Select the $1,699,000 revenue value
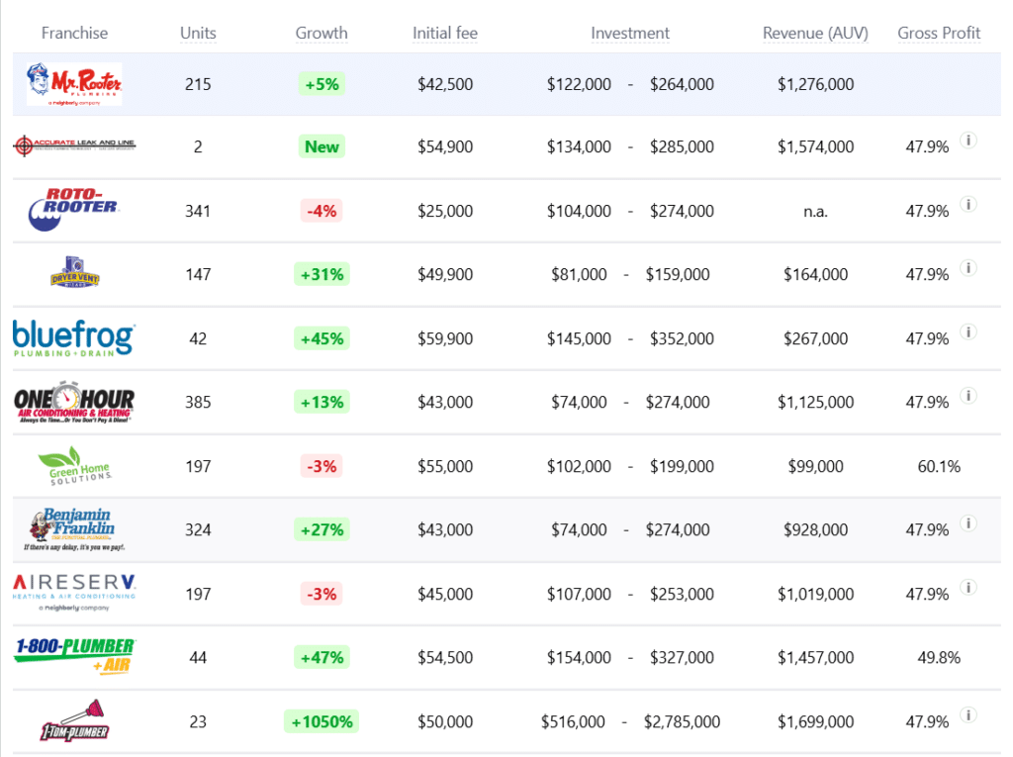The height and width of the screenshot is (757, 1013). tap(815, 721)
